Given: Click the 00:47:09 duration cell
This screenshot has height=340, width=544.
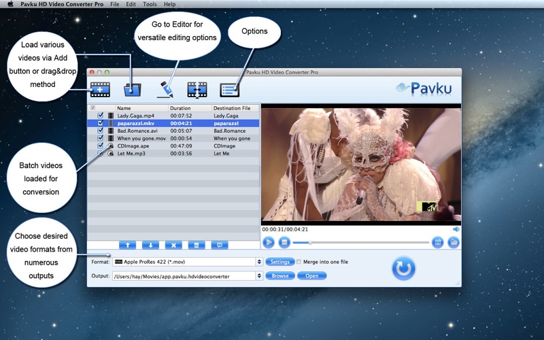Looking at the screenshot, I should [x=181, y=146].
